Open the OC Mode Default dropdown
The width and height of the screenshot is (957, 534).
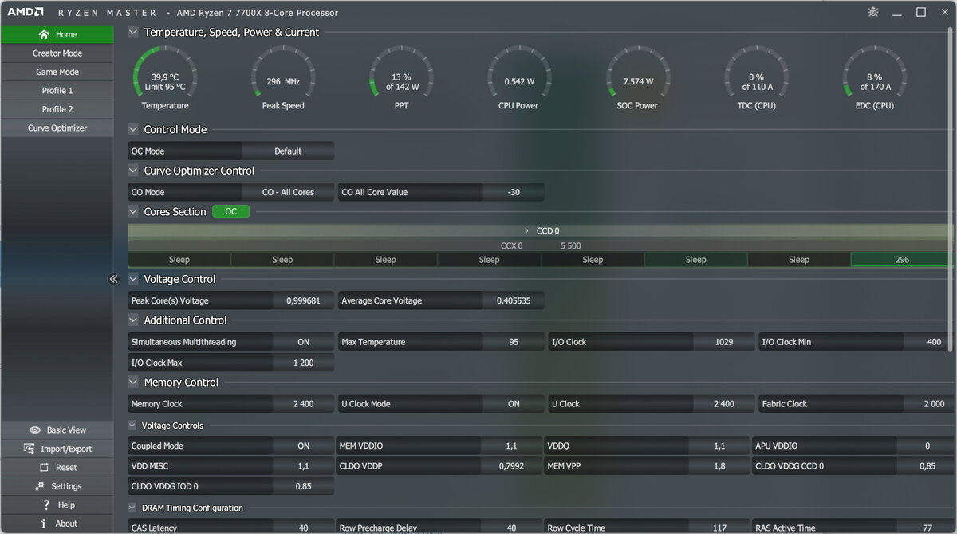click(x=288, y=151)
